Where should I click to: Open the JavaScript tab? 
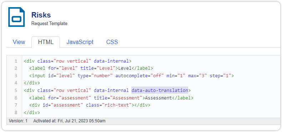[80, 42]
